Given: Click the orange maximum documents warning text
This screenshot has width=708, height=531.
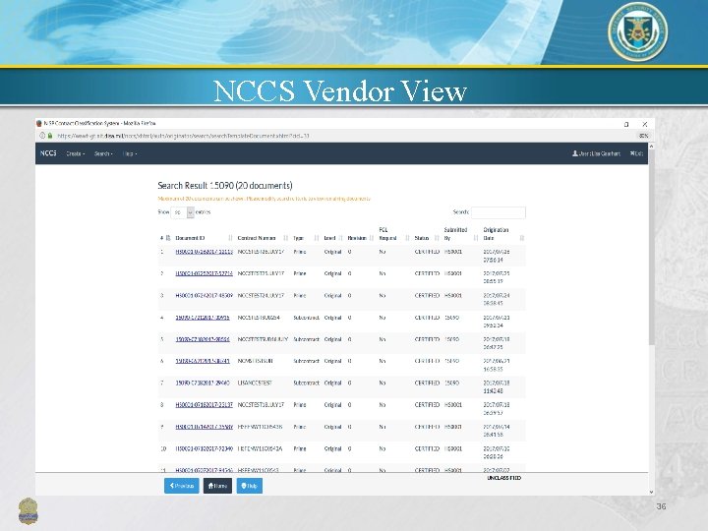Looking at the screenshot, I should click(x=265, y=199).
